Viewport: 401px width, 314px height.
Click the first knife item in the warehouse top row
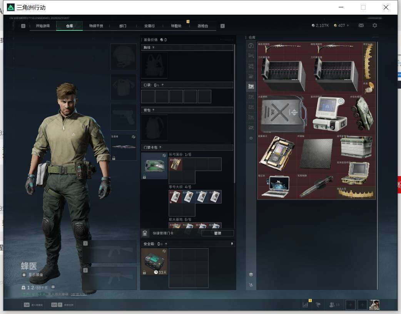pos(284,49)
